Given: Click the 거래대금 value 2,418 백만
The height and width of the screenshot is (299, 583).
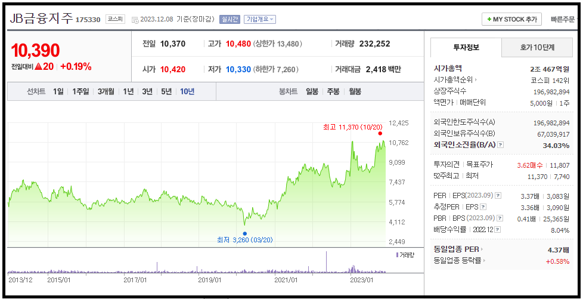Looking at the screenshot, I should (x=383, y=69).
